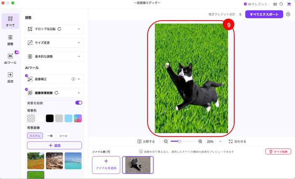Viewport: 295px width, 179px height.
Task: Choose the black background color swatch
Action: click(50, 118)
